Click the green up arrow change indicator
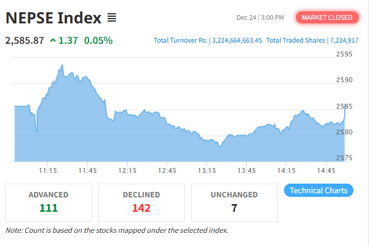The image size is (369, 246). tap(53, 41)
